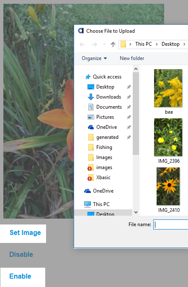188x287 pixels.
Task: Click the forward navigation arrow
Action: pyautogui.click(x=95, y=44)
